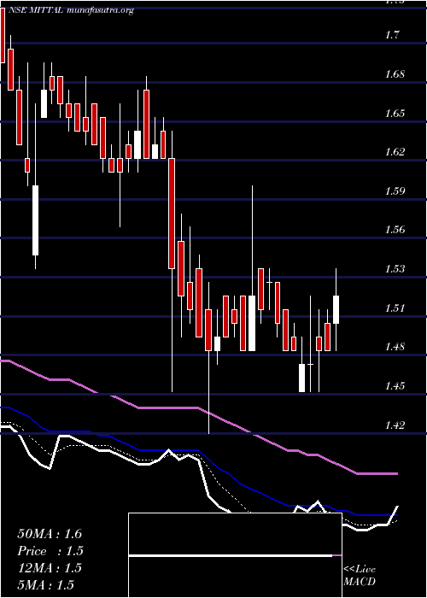Click the <<Live MACD label
Screen dimensions: 427x598
[x=360, y=575]
